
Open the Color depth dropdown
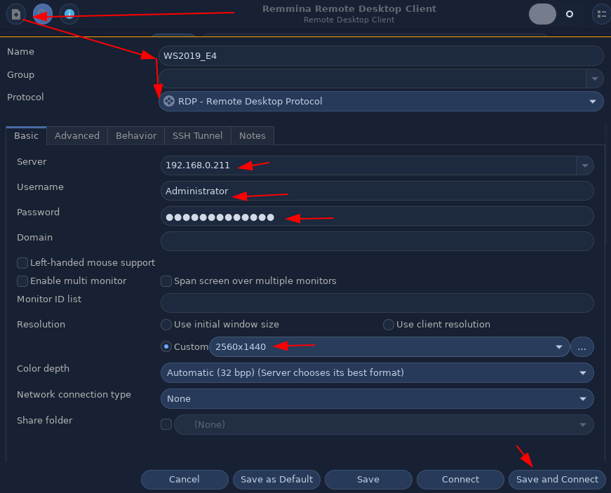click(x=377, y=372)
